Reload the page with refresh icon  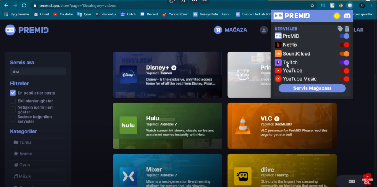[x=24, y=5]
